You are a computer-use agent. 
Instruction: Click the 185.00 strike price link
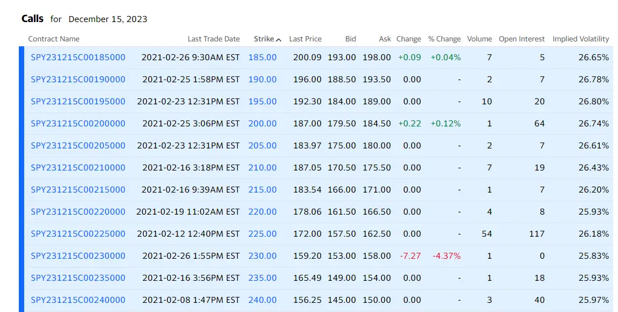[x=262, y=57]
